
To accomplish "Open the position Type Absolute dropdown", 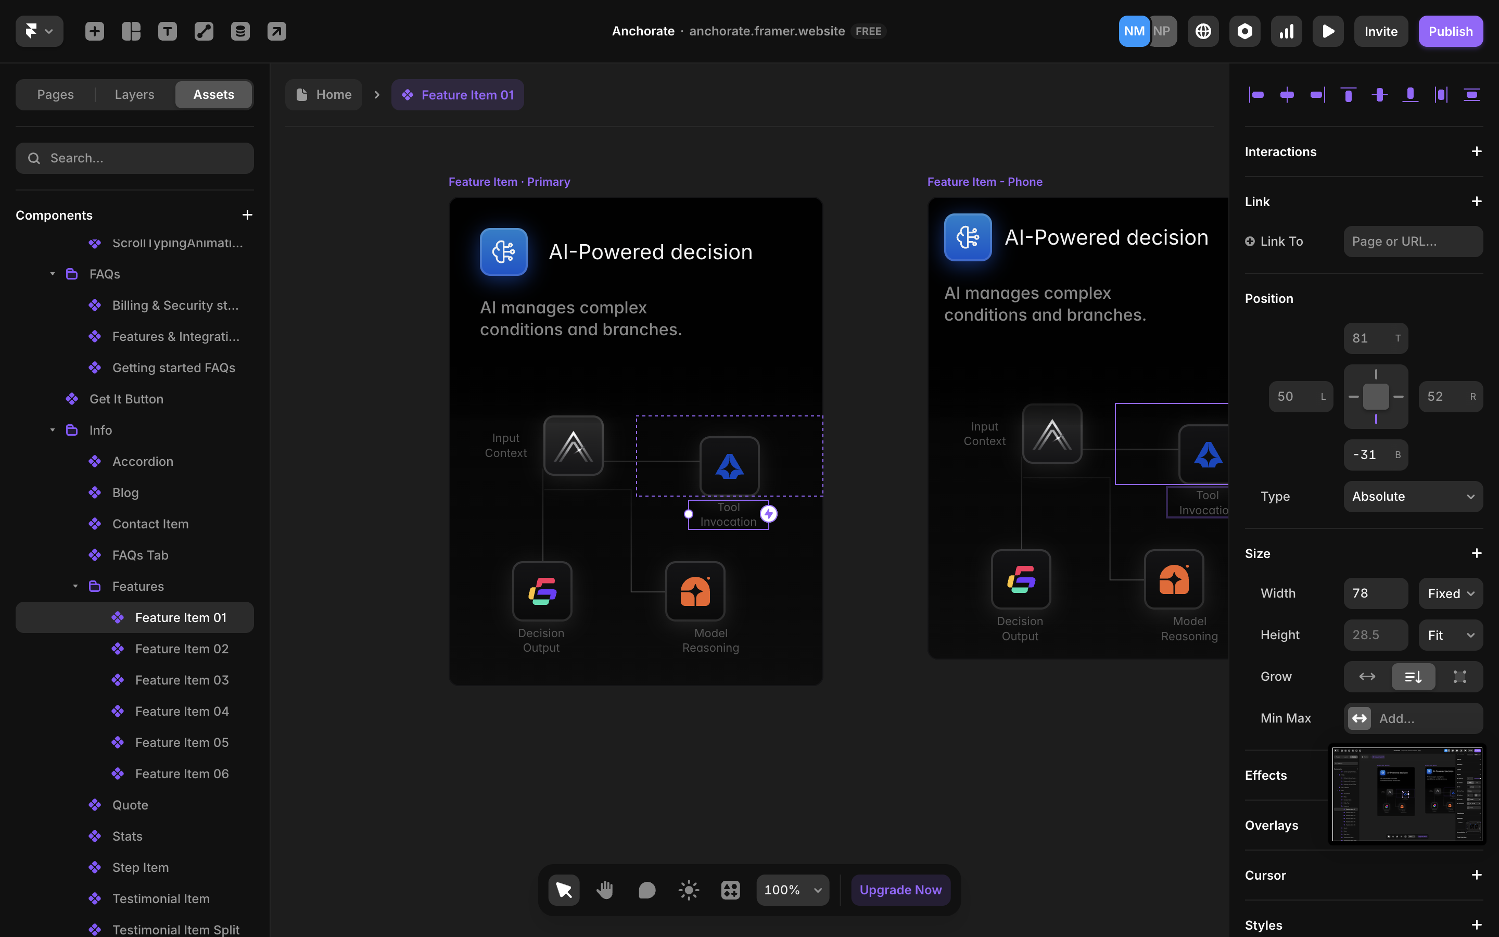I will pos(1413,497).
